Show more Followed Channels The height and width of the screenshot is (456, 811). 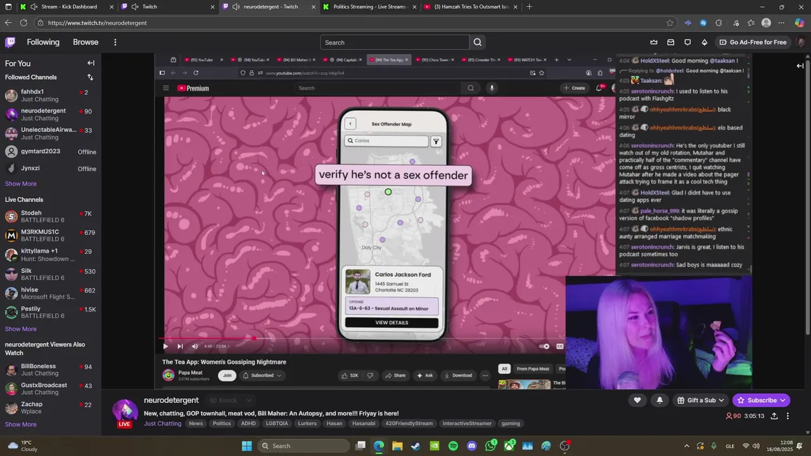coord(21,184)
